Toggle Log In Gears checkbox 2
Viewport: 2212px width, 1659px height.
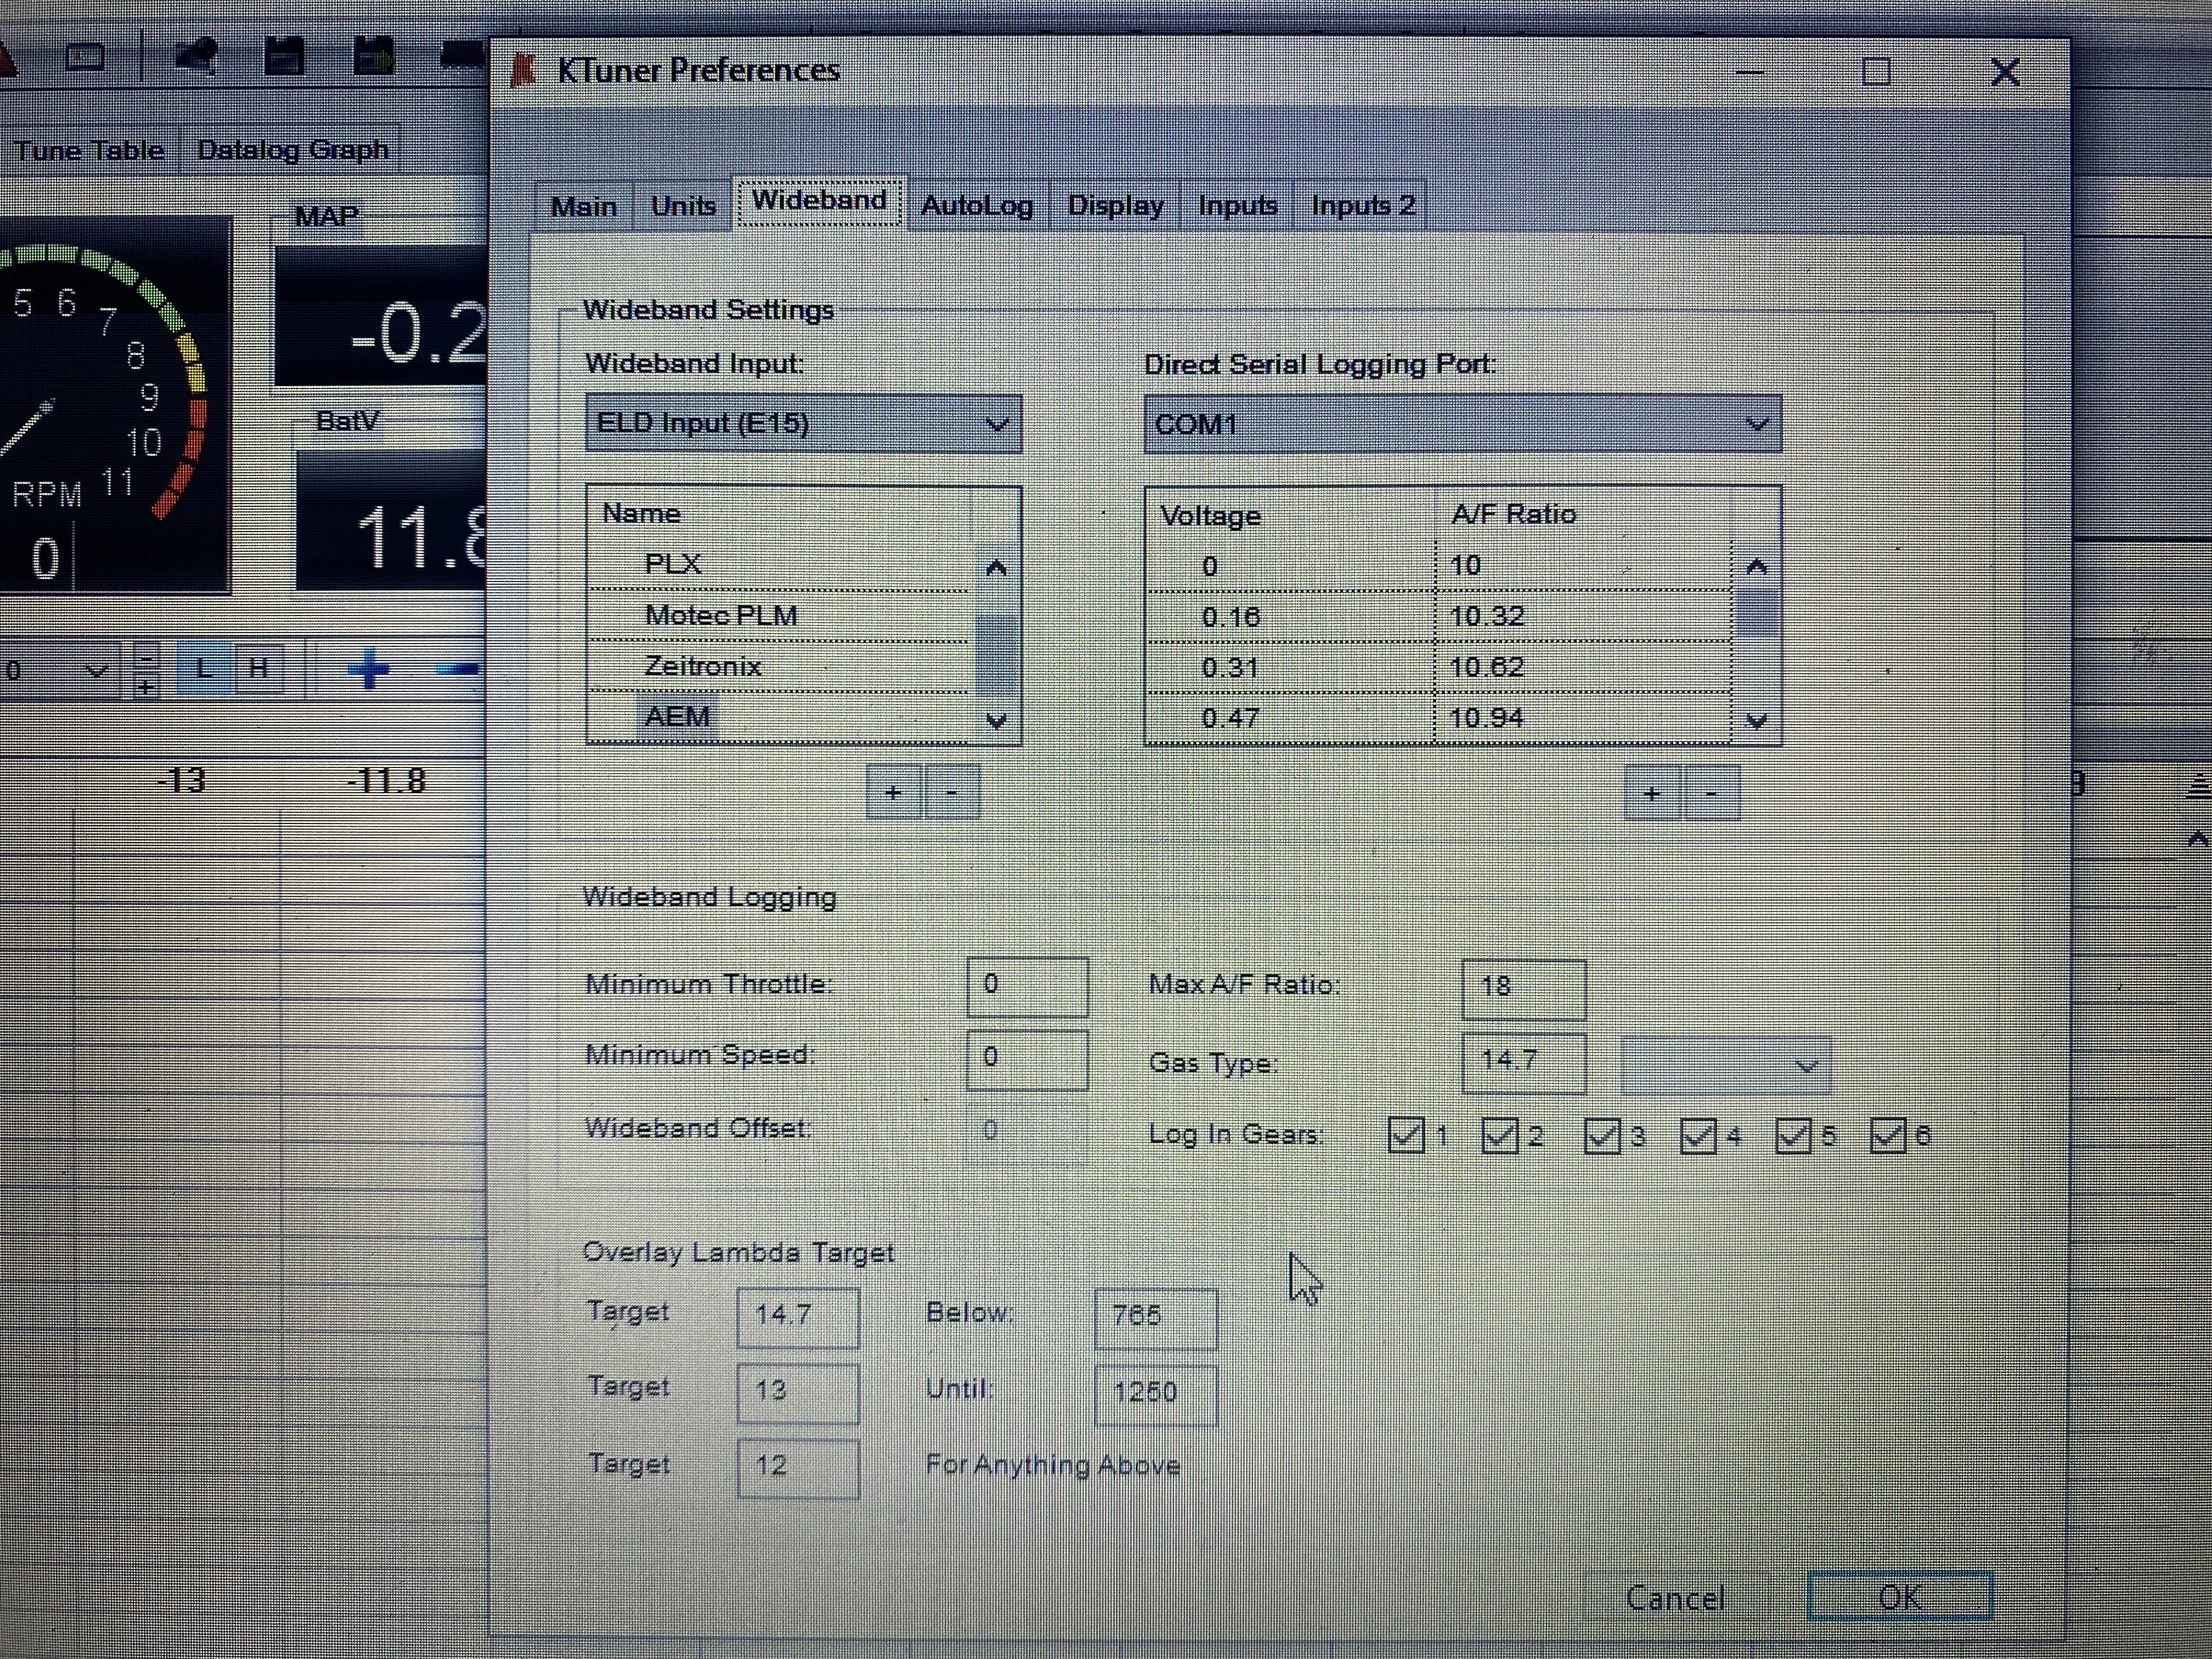pyautogui.click(x=1500, y=1135)
